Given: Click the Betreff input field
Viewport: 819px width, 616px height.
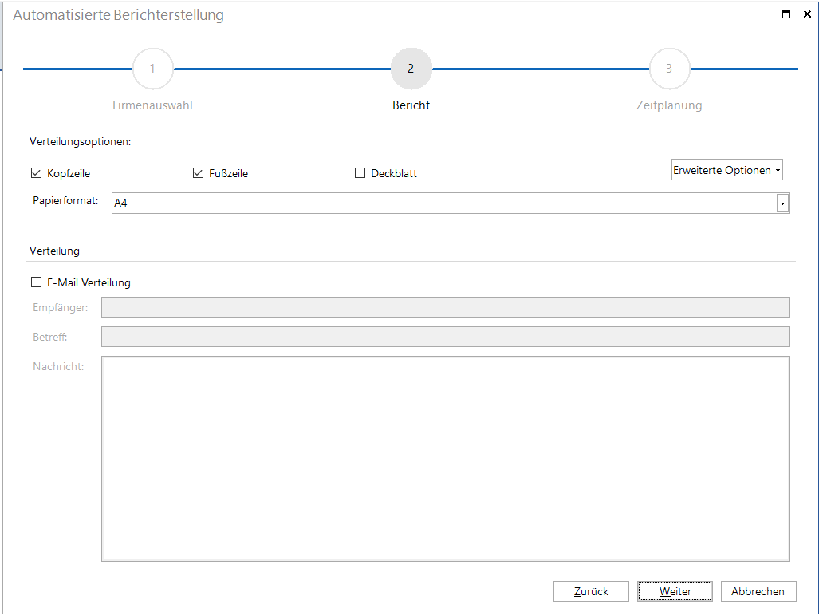Looking at the screenshot, I should pos(445,337).
